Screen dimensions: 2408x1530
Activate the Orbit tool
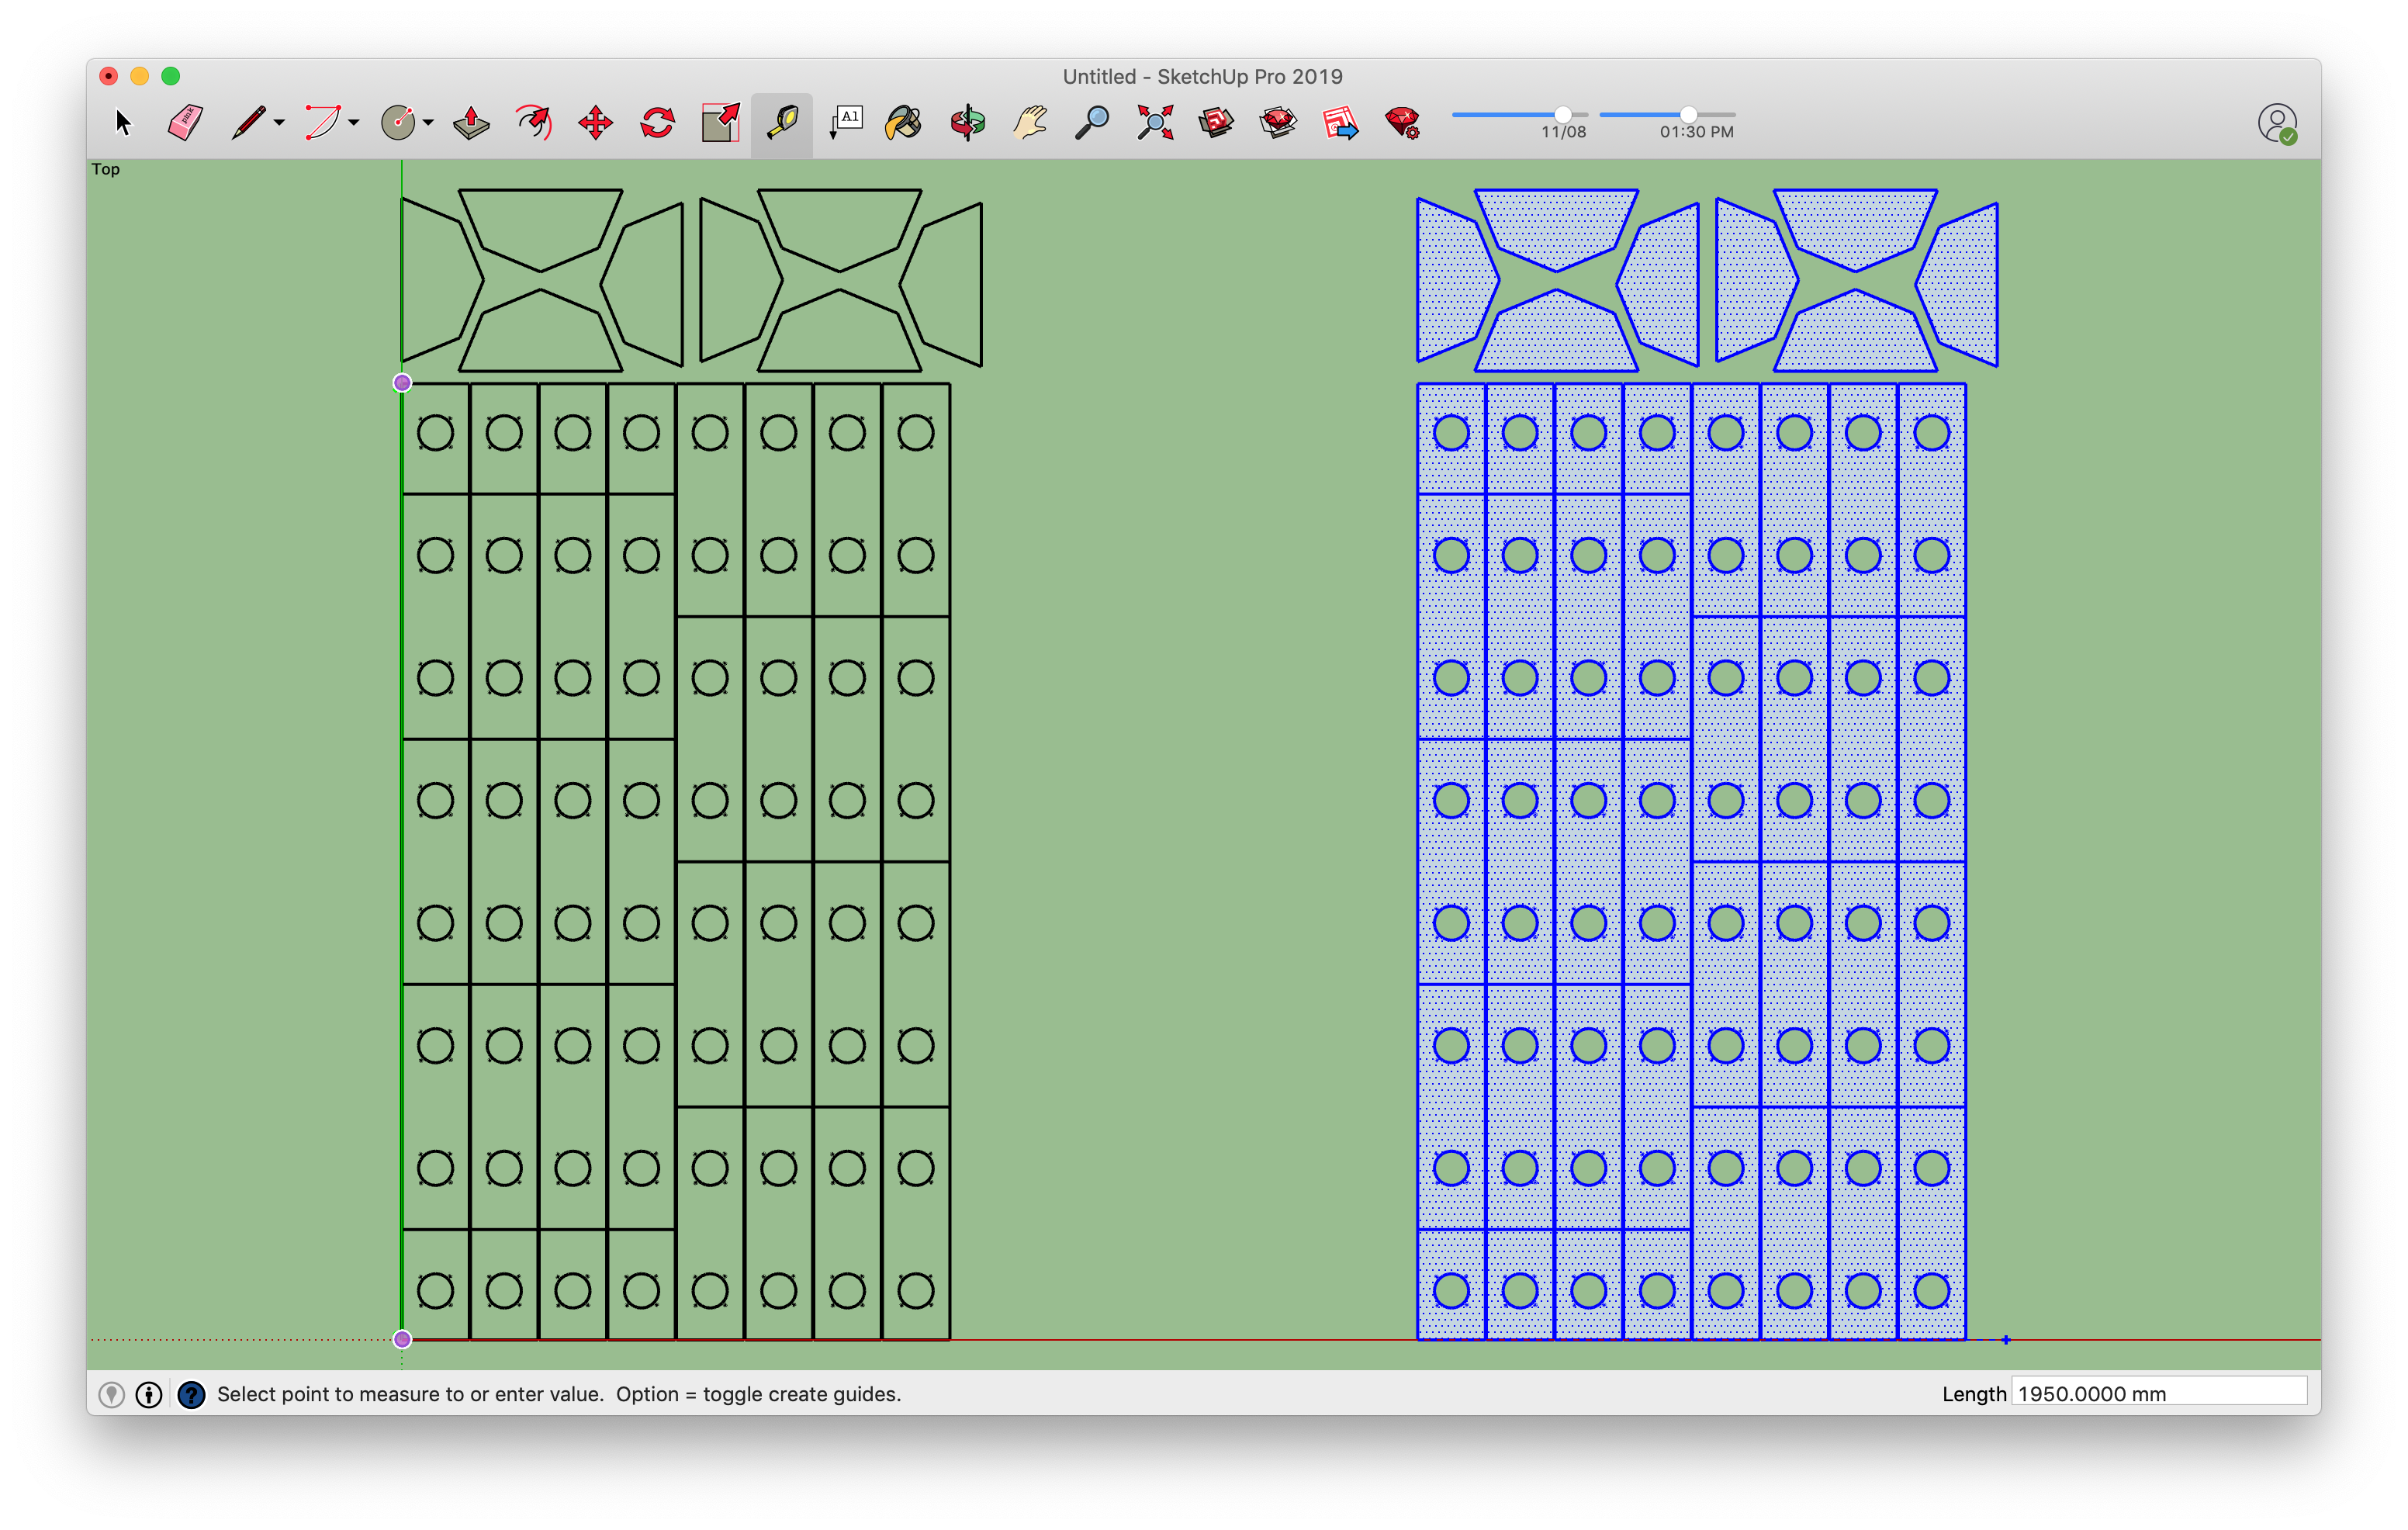click(967, 123)
